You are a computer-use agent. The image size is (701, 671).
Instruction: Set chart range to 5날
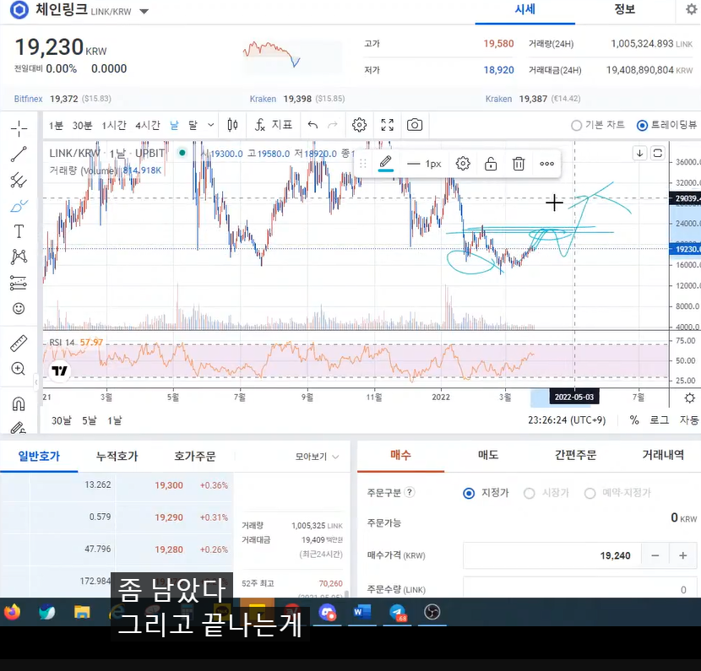[89, 420]
